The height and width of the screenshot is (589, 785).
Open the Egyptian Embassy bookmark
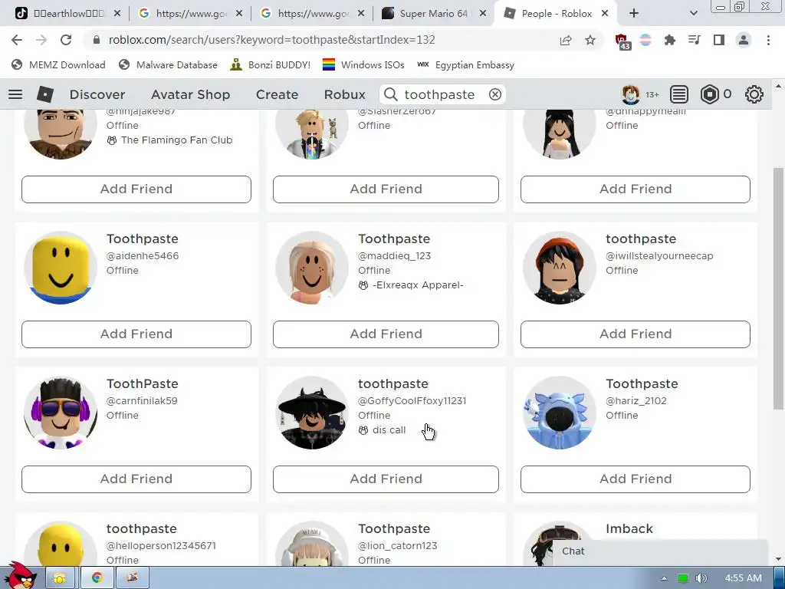click(x=465, y=64)
